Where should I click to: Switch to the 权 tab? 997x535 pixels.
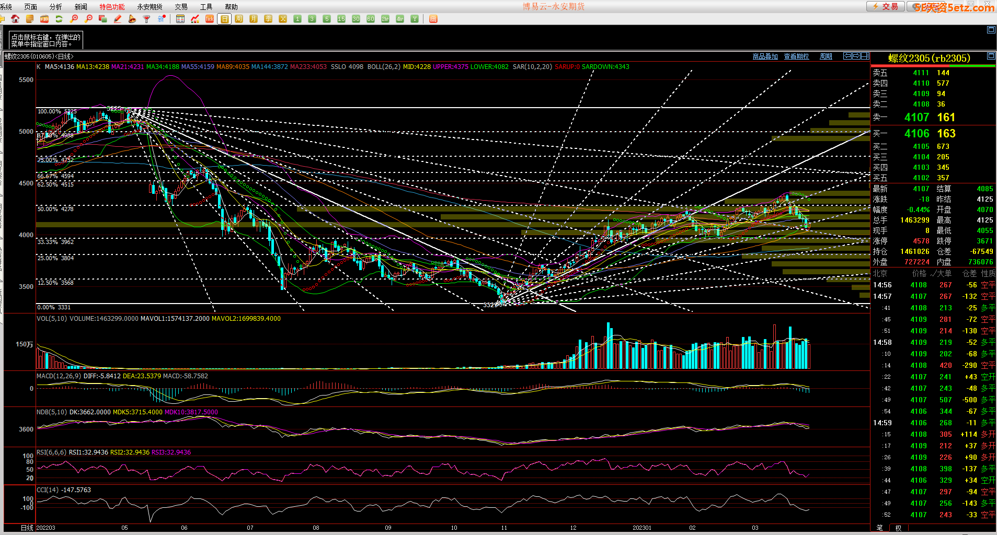click(898, 528)
